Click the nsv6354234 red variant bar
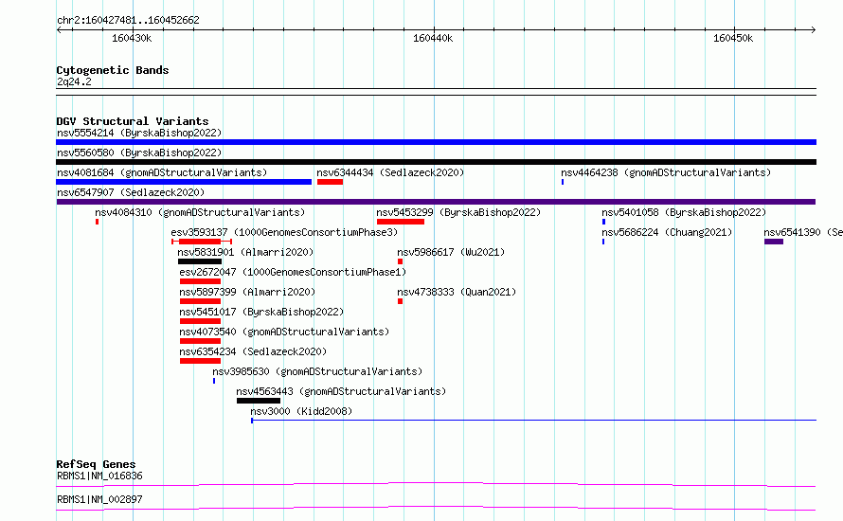This screenshot has width=843, height=521. pos(201,361)
